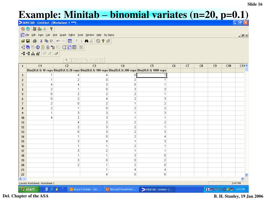This screenshot has height=200, width=267.
Task: Click the Undo arrow icon
Action: click(58, 41)
